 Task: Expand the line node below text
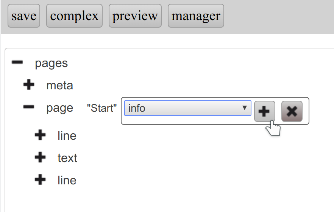40,180
